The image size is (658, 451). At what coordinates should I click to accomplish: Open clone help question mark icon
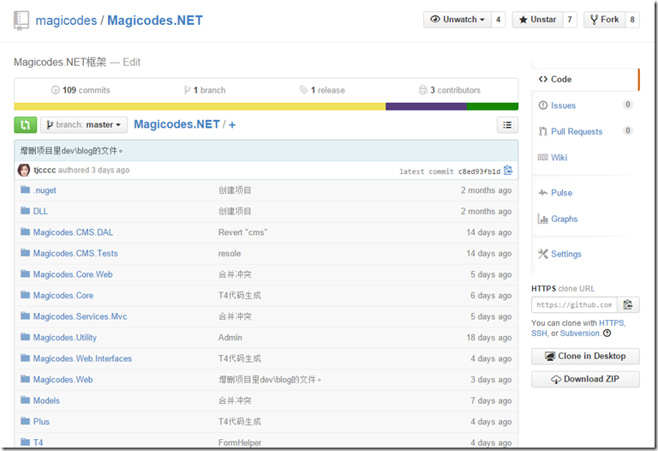click(x=607, y=333)
